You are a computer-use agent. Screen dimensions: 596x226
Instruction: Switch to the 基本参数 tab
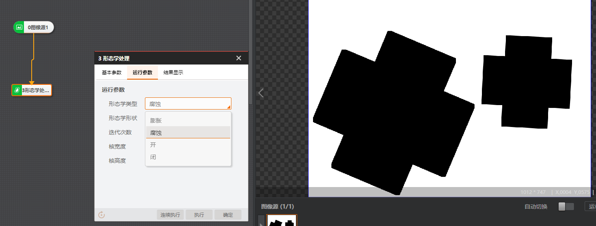coord(111,72)
